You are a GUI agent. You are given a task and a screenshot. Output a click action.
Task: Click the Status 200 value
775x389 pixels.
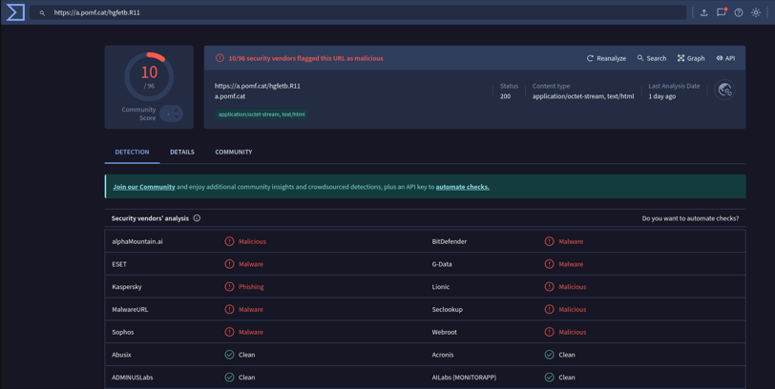click(x=505, y=96)
